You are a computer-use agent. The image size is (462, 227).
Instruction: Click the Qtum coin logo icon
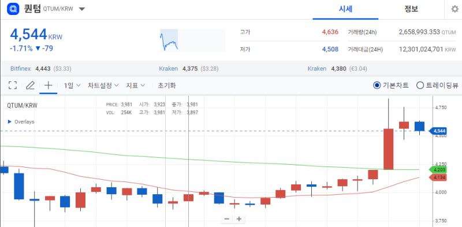coord(13,9)
